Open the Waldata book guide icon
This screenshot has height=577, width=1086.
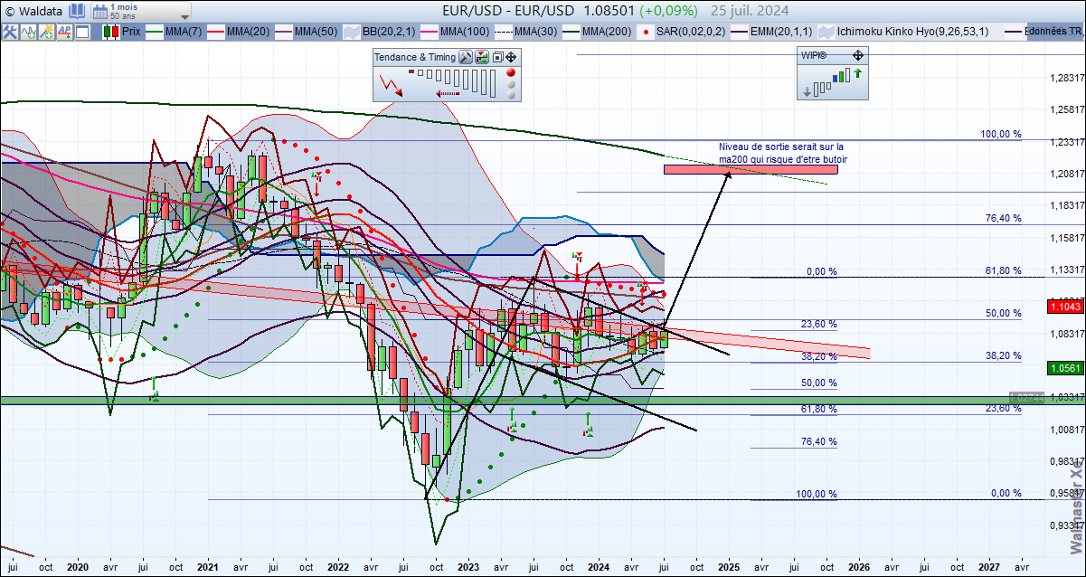pyautogui.click(x=76, y=11)
